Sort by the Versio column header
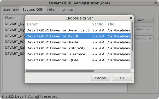Viewport: 159px width, 99px height. (98, 24)
